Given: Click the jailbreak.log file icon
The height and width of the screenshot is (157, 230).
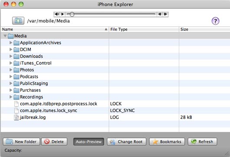Looking at the screenshot, I should [x=16, y=117].
